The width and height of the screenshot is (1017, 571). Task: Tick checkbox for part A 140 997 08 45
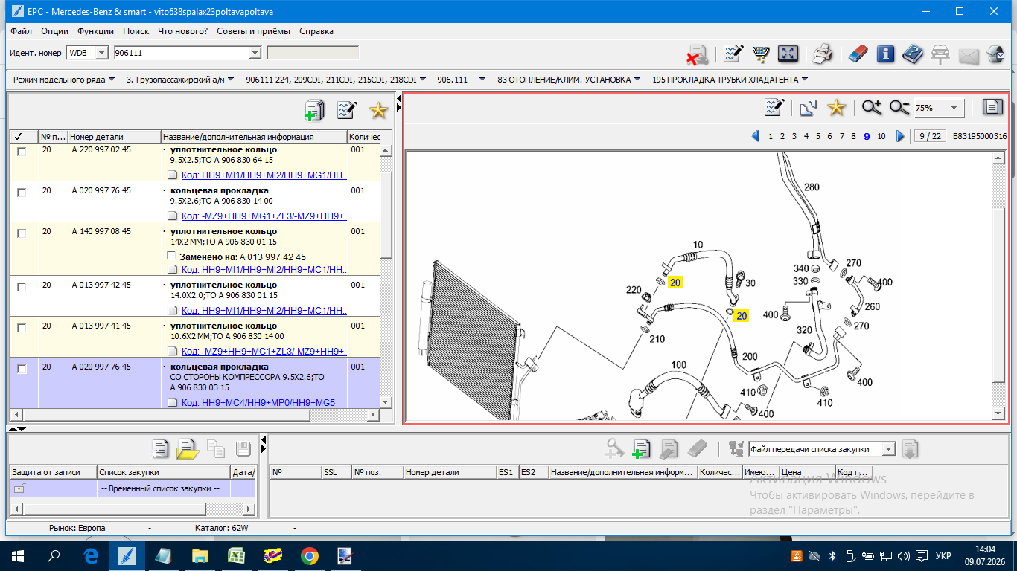(x=22, y=233)
